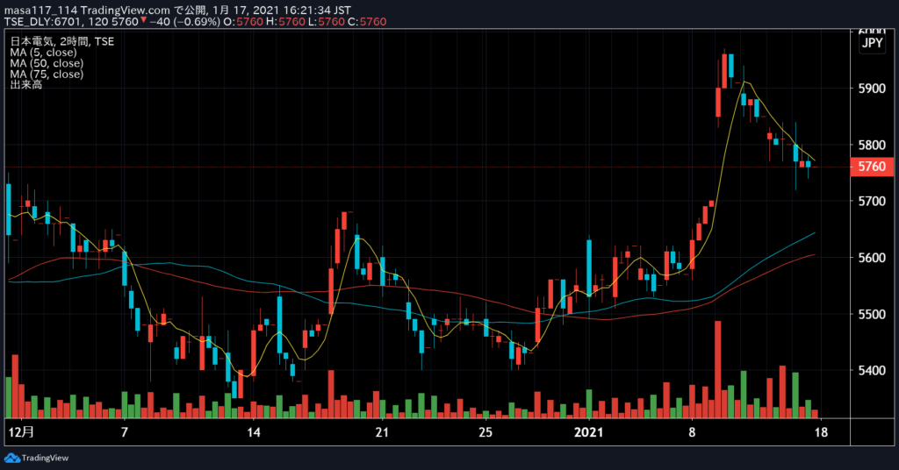Open the JPY currency label

(x=872, y=43)
